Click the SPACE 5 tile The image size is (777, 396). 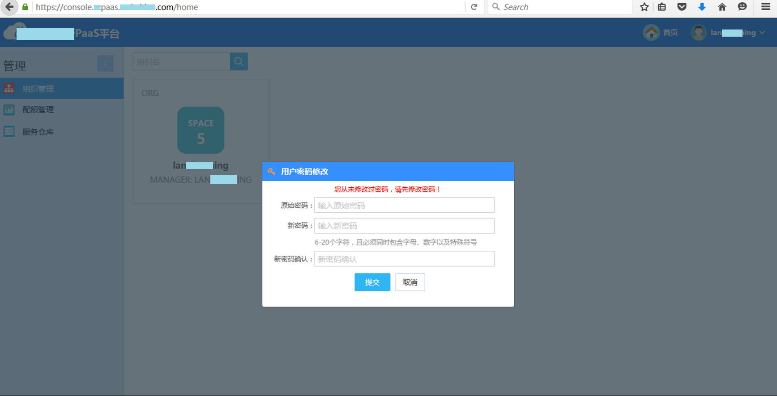click(x=201, y=130)
